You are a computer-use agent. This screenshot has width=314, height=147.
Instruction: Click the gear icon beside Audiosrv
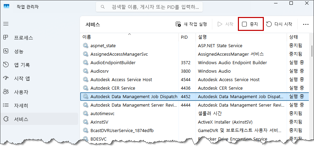(x=85, y=71)
